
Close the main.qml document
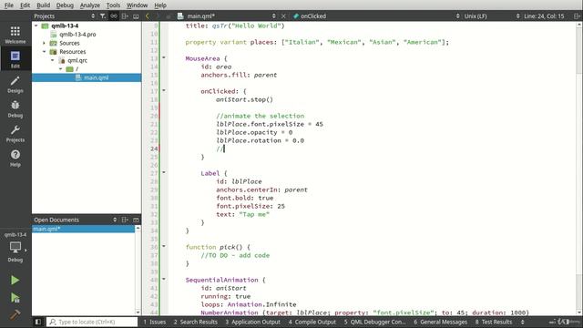click(283, 16)
